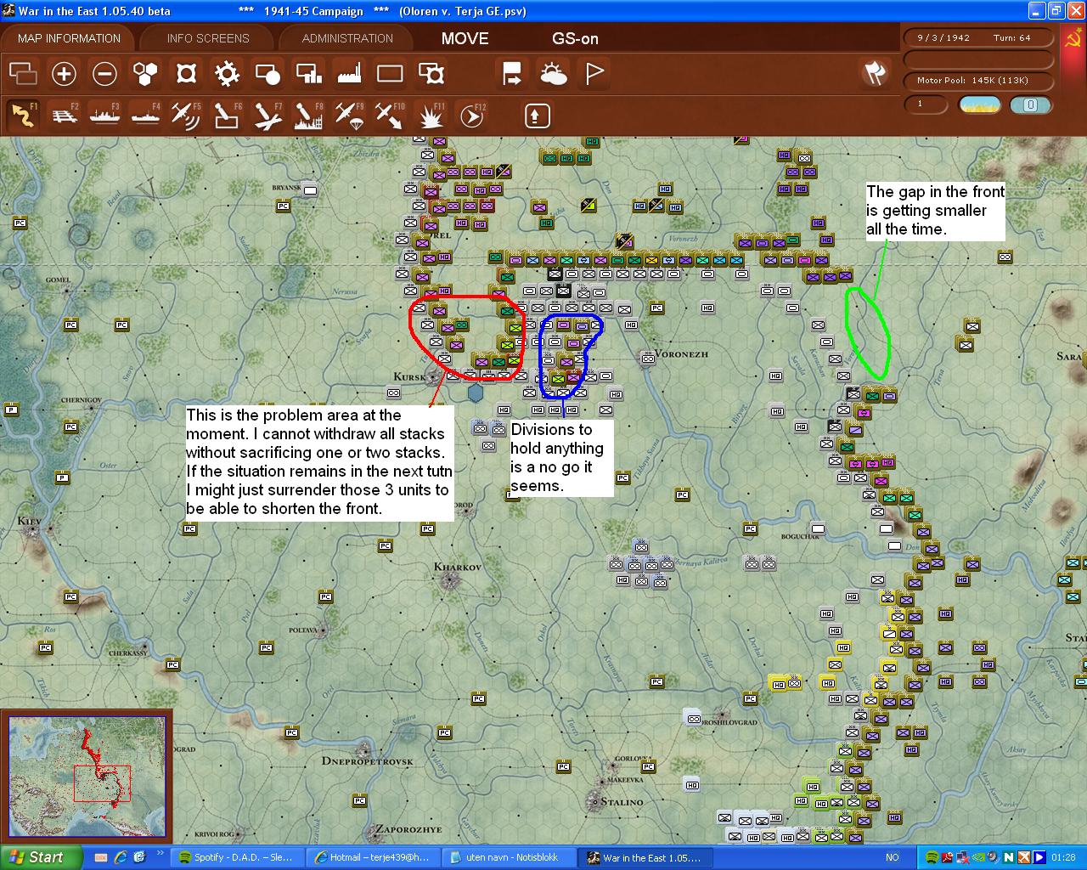Screen dimensions: 1087x870
Task: Click the Motor Pool status field
Action: (x=977, y=81)
